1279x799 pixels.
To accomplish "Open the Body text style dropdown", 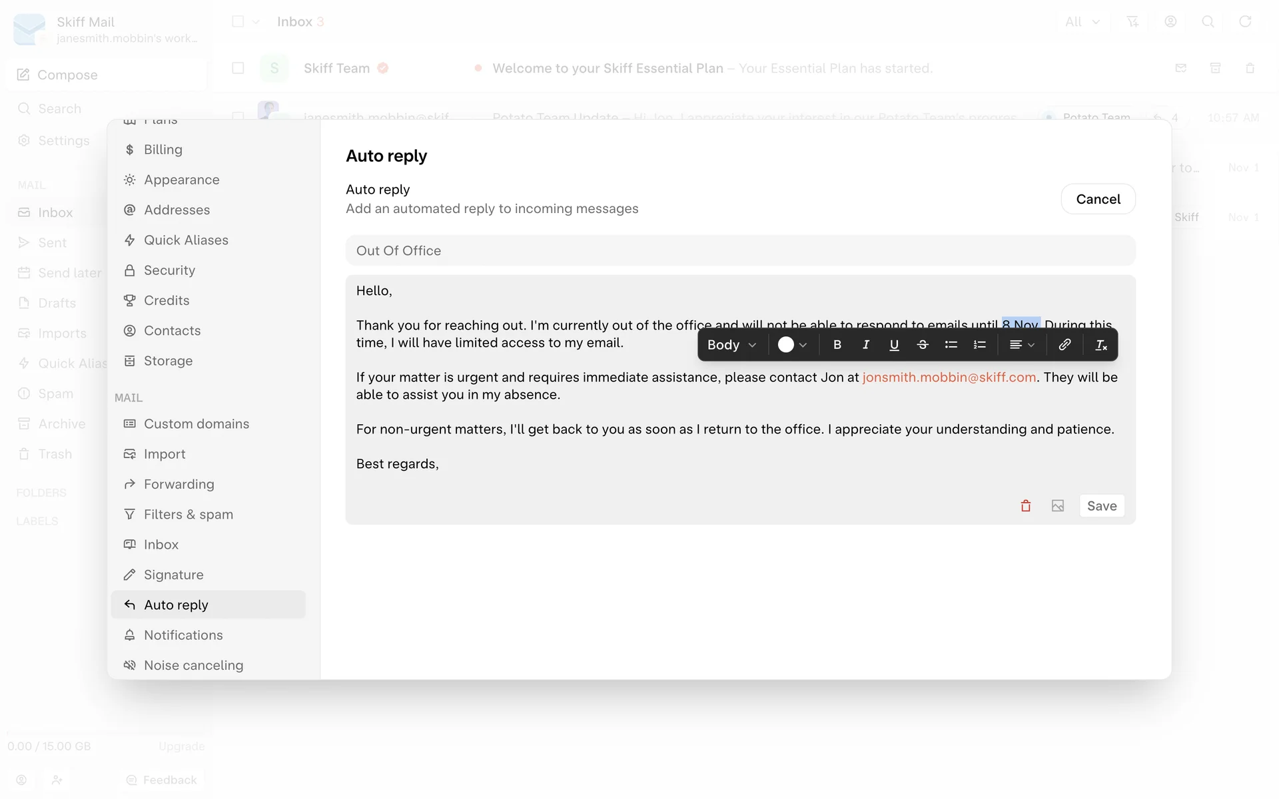I will point(731,345).
